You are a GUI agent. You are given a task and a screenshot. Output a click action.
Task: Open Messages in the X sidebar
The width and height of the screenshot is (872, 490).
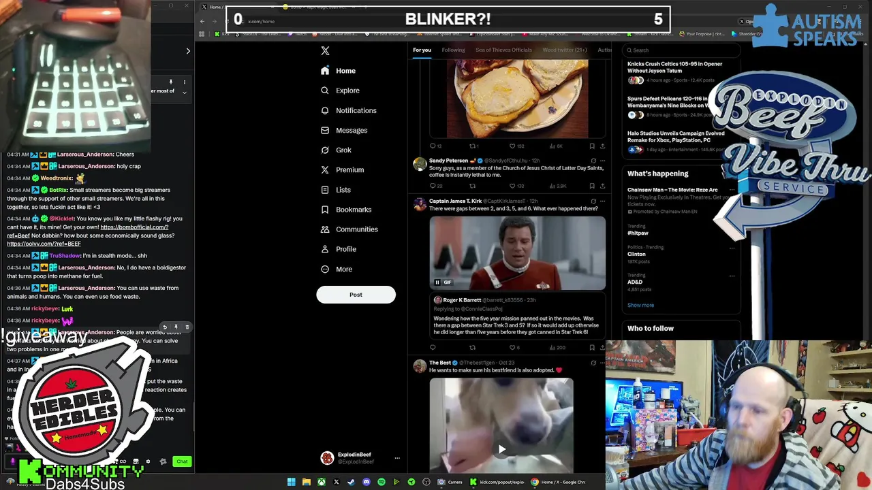pyautogui.click(x=344, y=130)
